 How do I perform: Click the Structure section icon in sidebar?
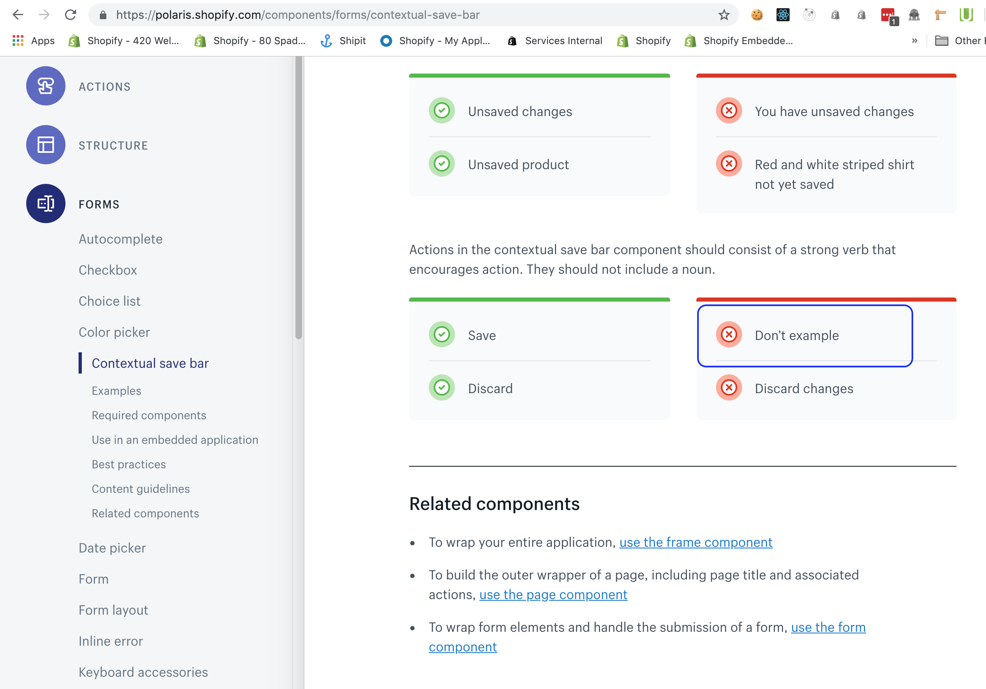pos(45,145)
